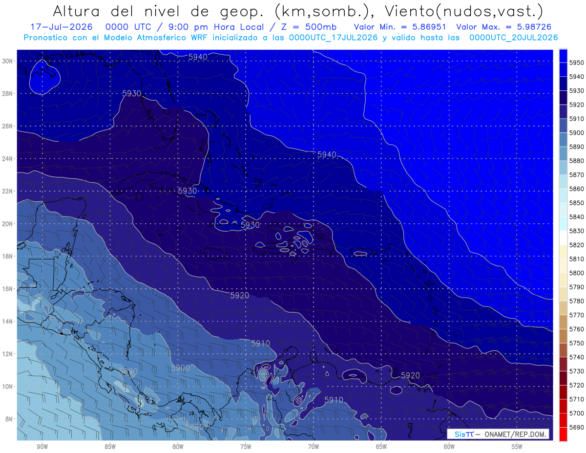
Task: Click the '5720' legend value
Action: (576, 385)
